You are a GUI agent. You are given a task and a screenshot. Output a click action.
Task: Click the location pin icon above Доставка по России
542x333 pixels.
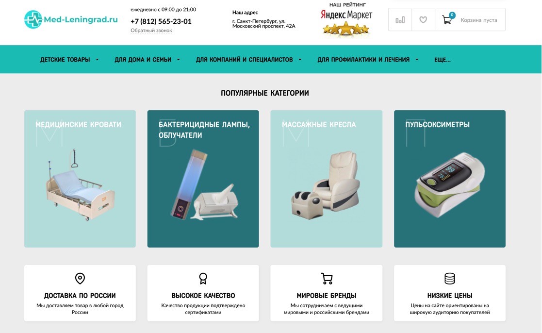80,278
